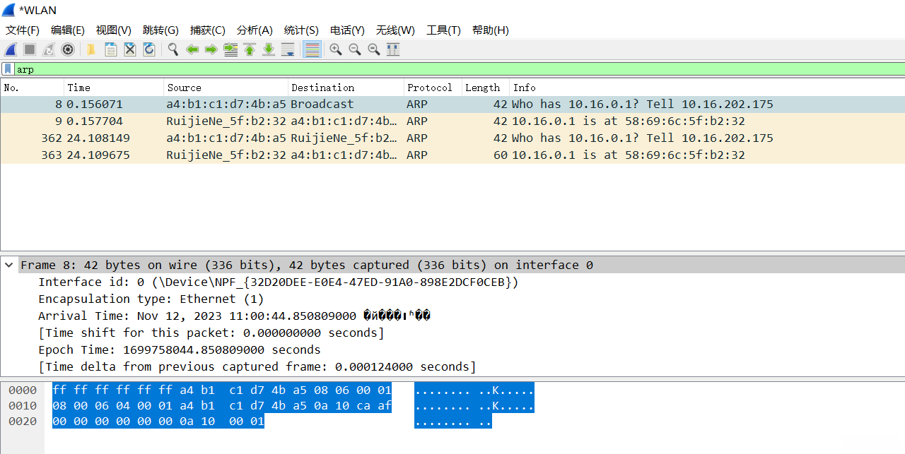Reset text to normal size
Viewport: 905px width, 454px height.
374,49
